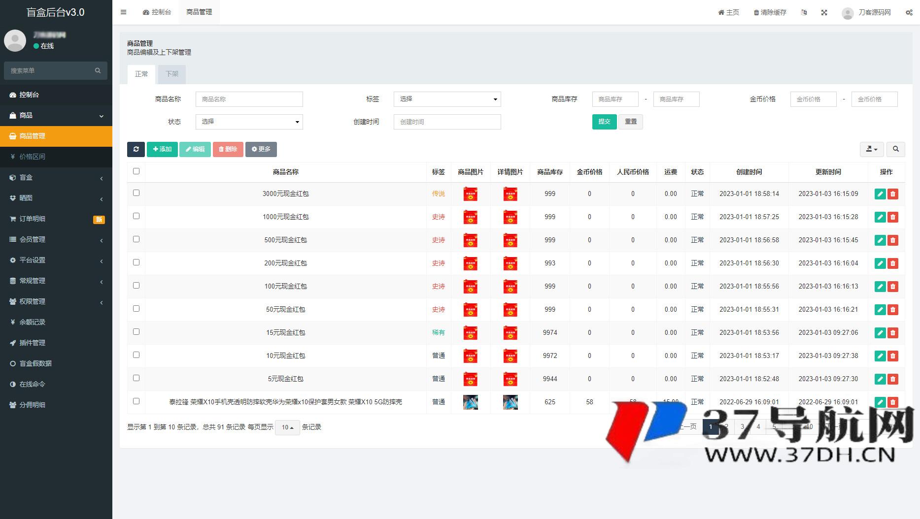The image size is (920, 519).
Task: Edit the 3000元现金红包 row with pencil icon
Action: click(x=880, y=194)
